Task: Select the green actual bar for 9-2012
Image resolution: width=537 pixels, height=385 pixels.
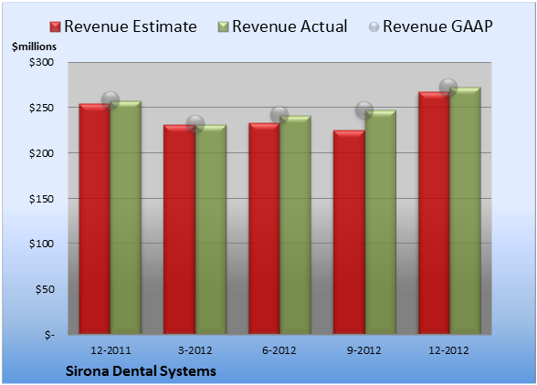Action: pyautogui.click(x=381, y=222)
